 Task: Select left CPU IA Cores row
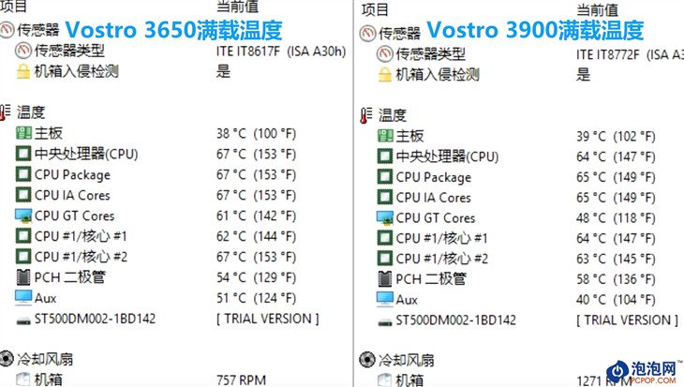point(176,195)
